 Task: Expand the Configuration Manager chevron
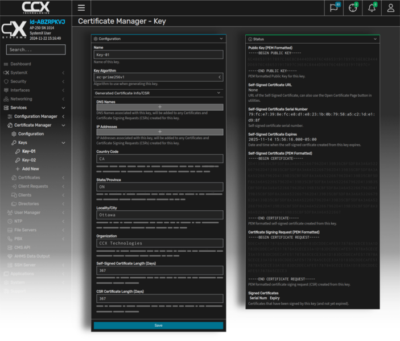click(63, 117)
